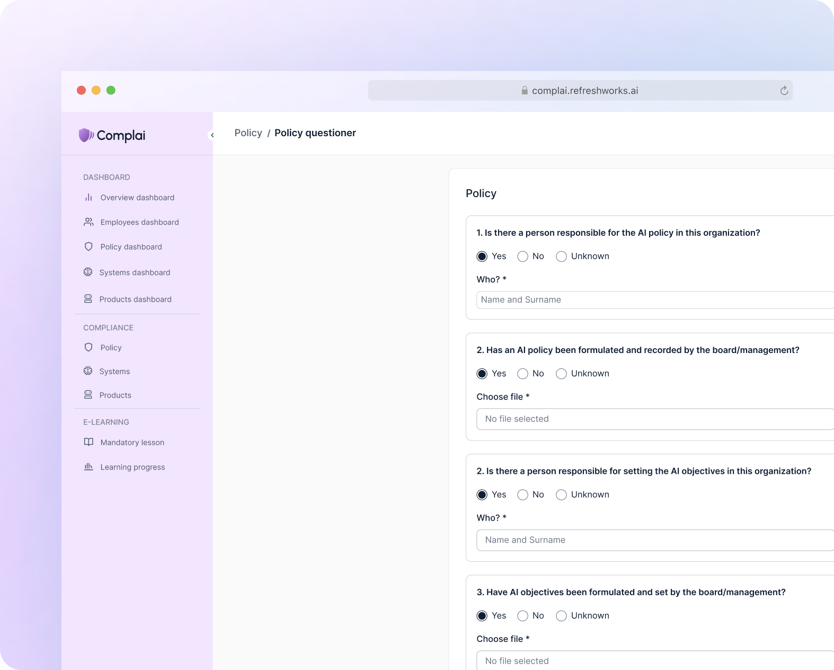This screenshot has height=670, width=834.
Task: Click the browser reload icon
Action: 784,91
